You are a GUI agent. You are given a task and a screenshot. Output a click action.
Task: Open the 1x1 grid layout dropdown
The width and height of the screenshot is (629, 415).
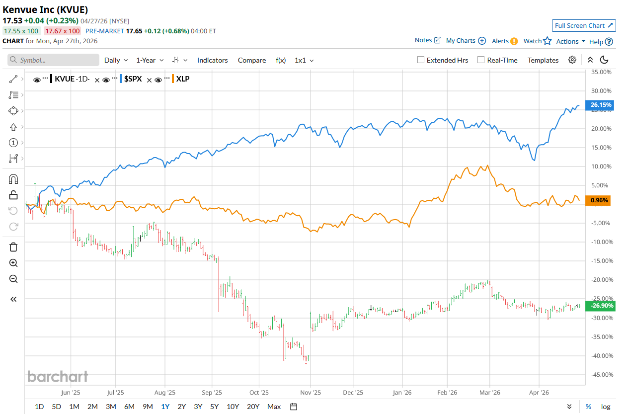point(304,60)
